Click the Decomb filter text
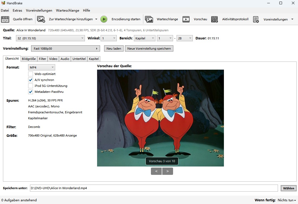The width and height of the screenshot is (298, 204). pos(34,127)
